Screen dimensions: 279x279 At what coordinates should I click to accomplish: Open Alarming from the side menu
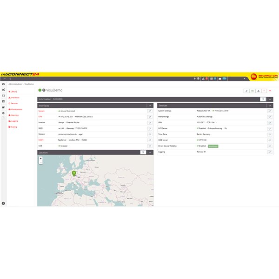14,115
